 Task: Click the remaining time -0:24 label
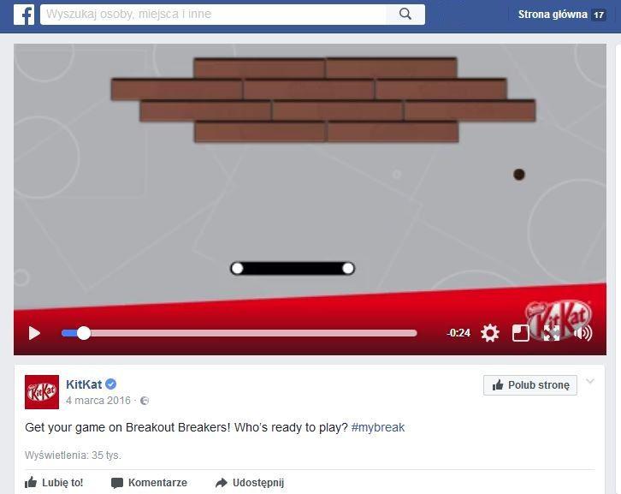(458, 333)
